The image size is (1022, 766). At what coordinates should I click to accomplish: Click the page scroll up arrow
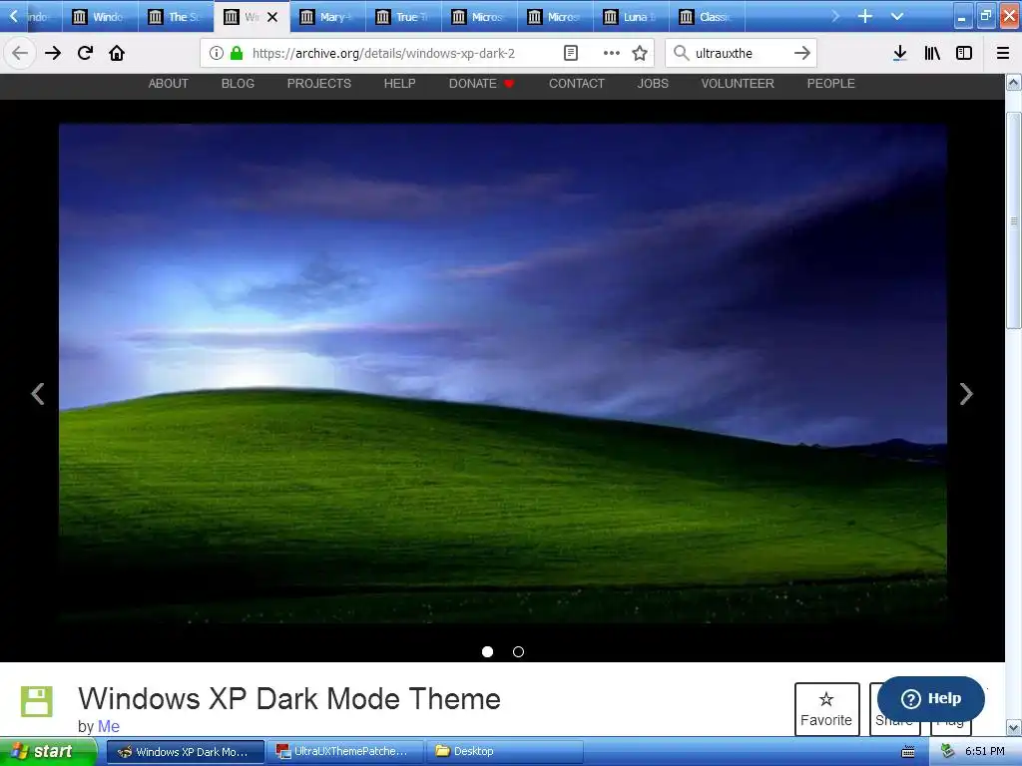(1014, 82)
